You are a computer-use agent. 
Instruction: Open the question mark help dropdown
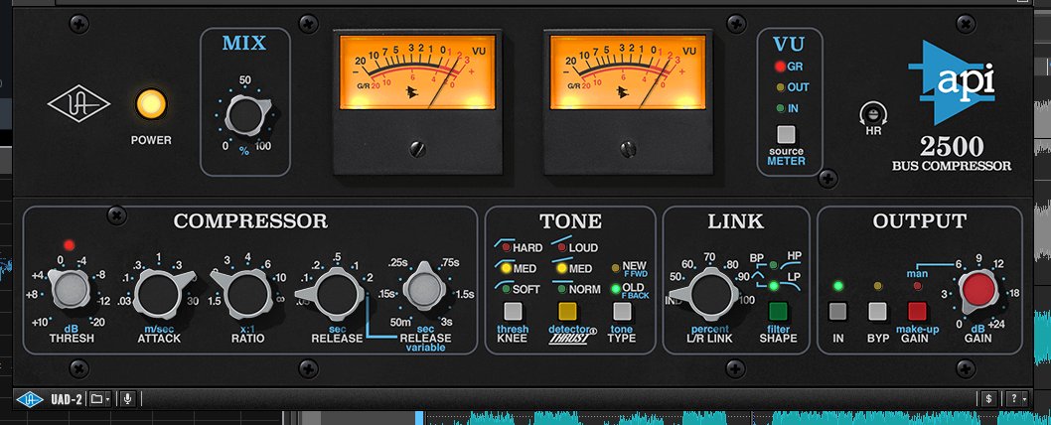pyautogui.click(x=1016, y=399)
